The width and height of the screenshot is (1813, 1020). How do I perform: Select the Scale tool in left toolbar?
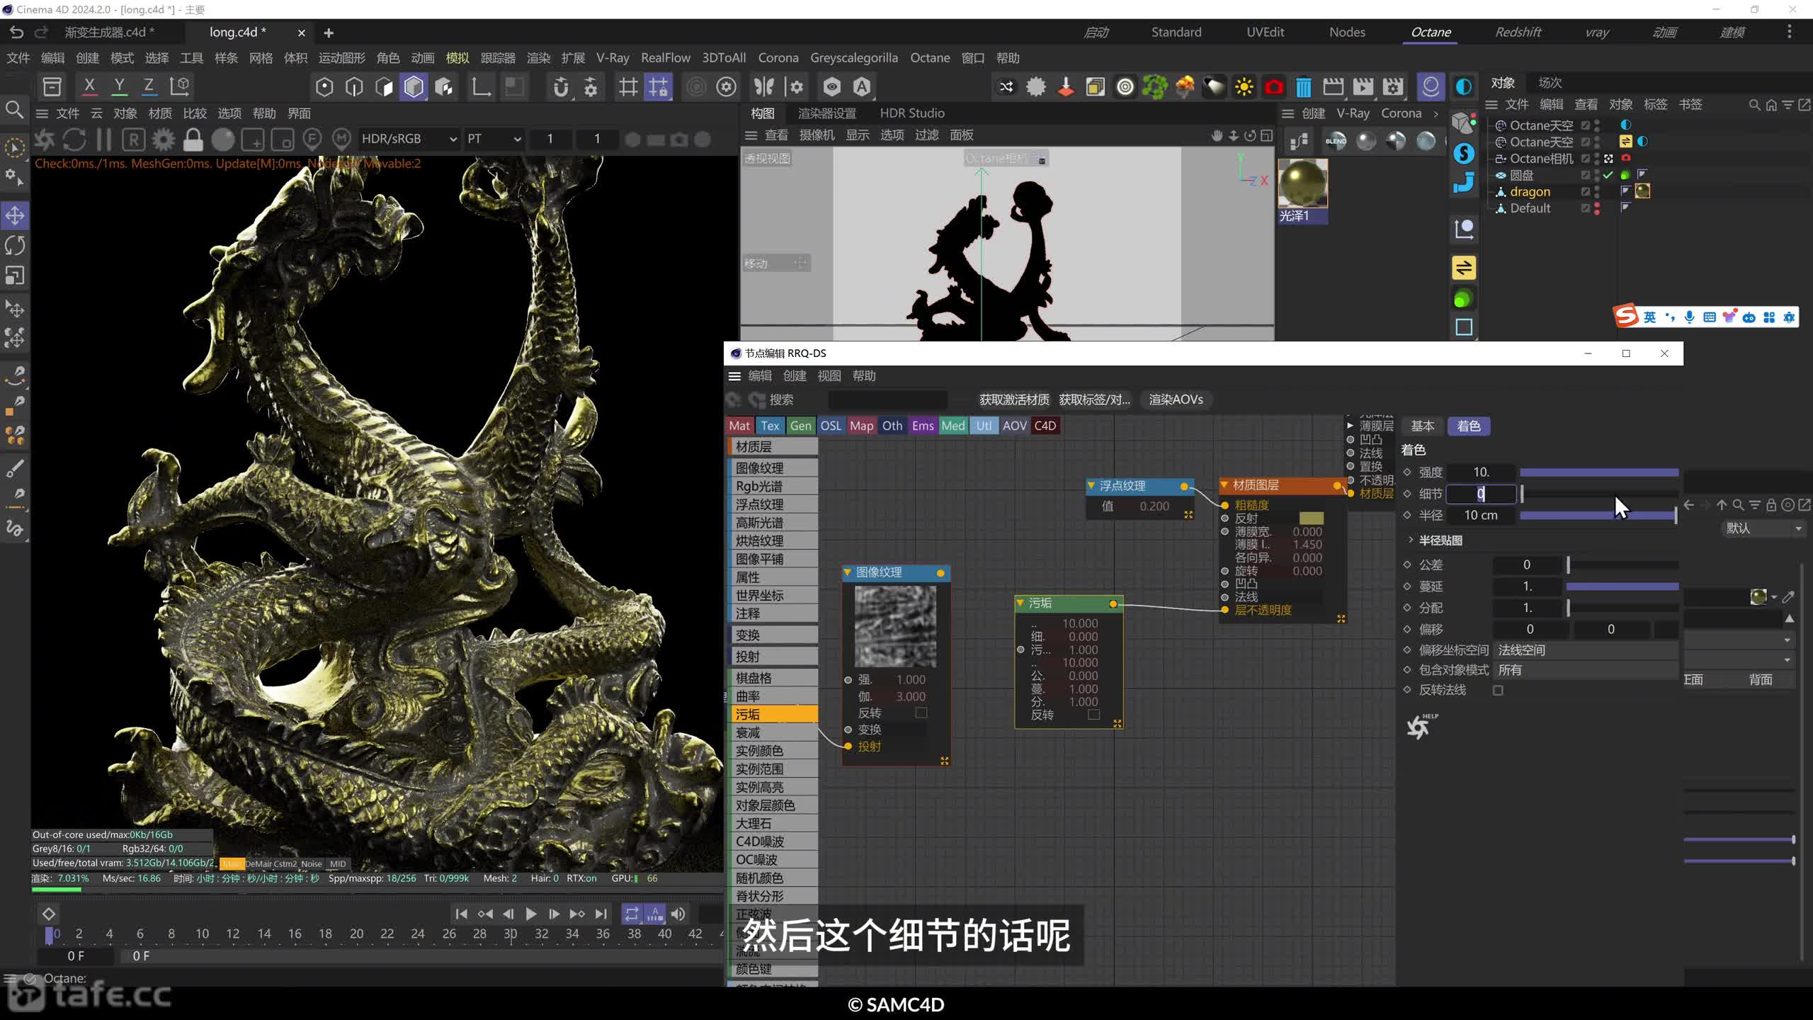(15, 275)
